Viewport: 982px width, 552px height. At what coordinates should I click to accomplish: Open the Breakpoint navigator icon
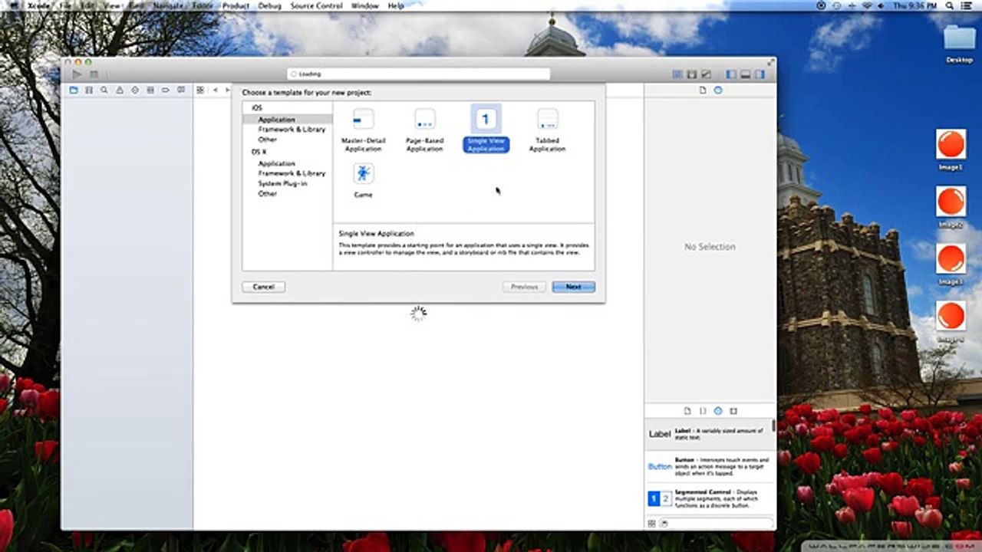[166, 90]
